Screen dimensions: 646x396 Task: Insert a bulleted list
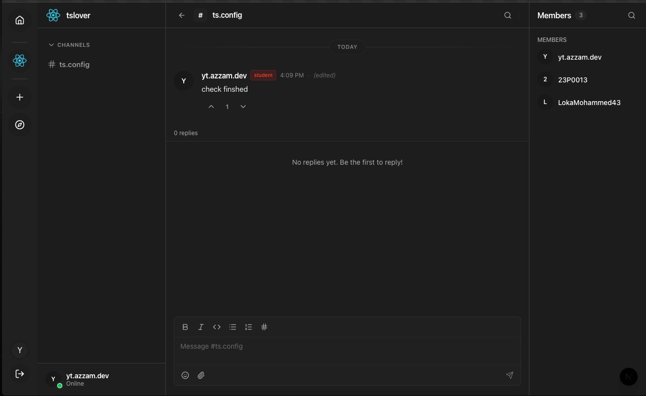(x=233, y=327)
